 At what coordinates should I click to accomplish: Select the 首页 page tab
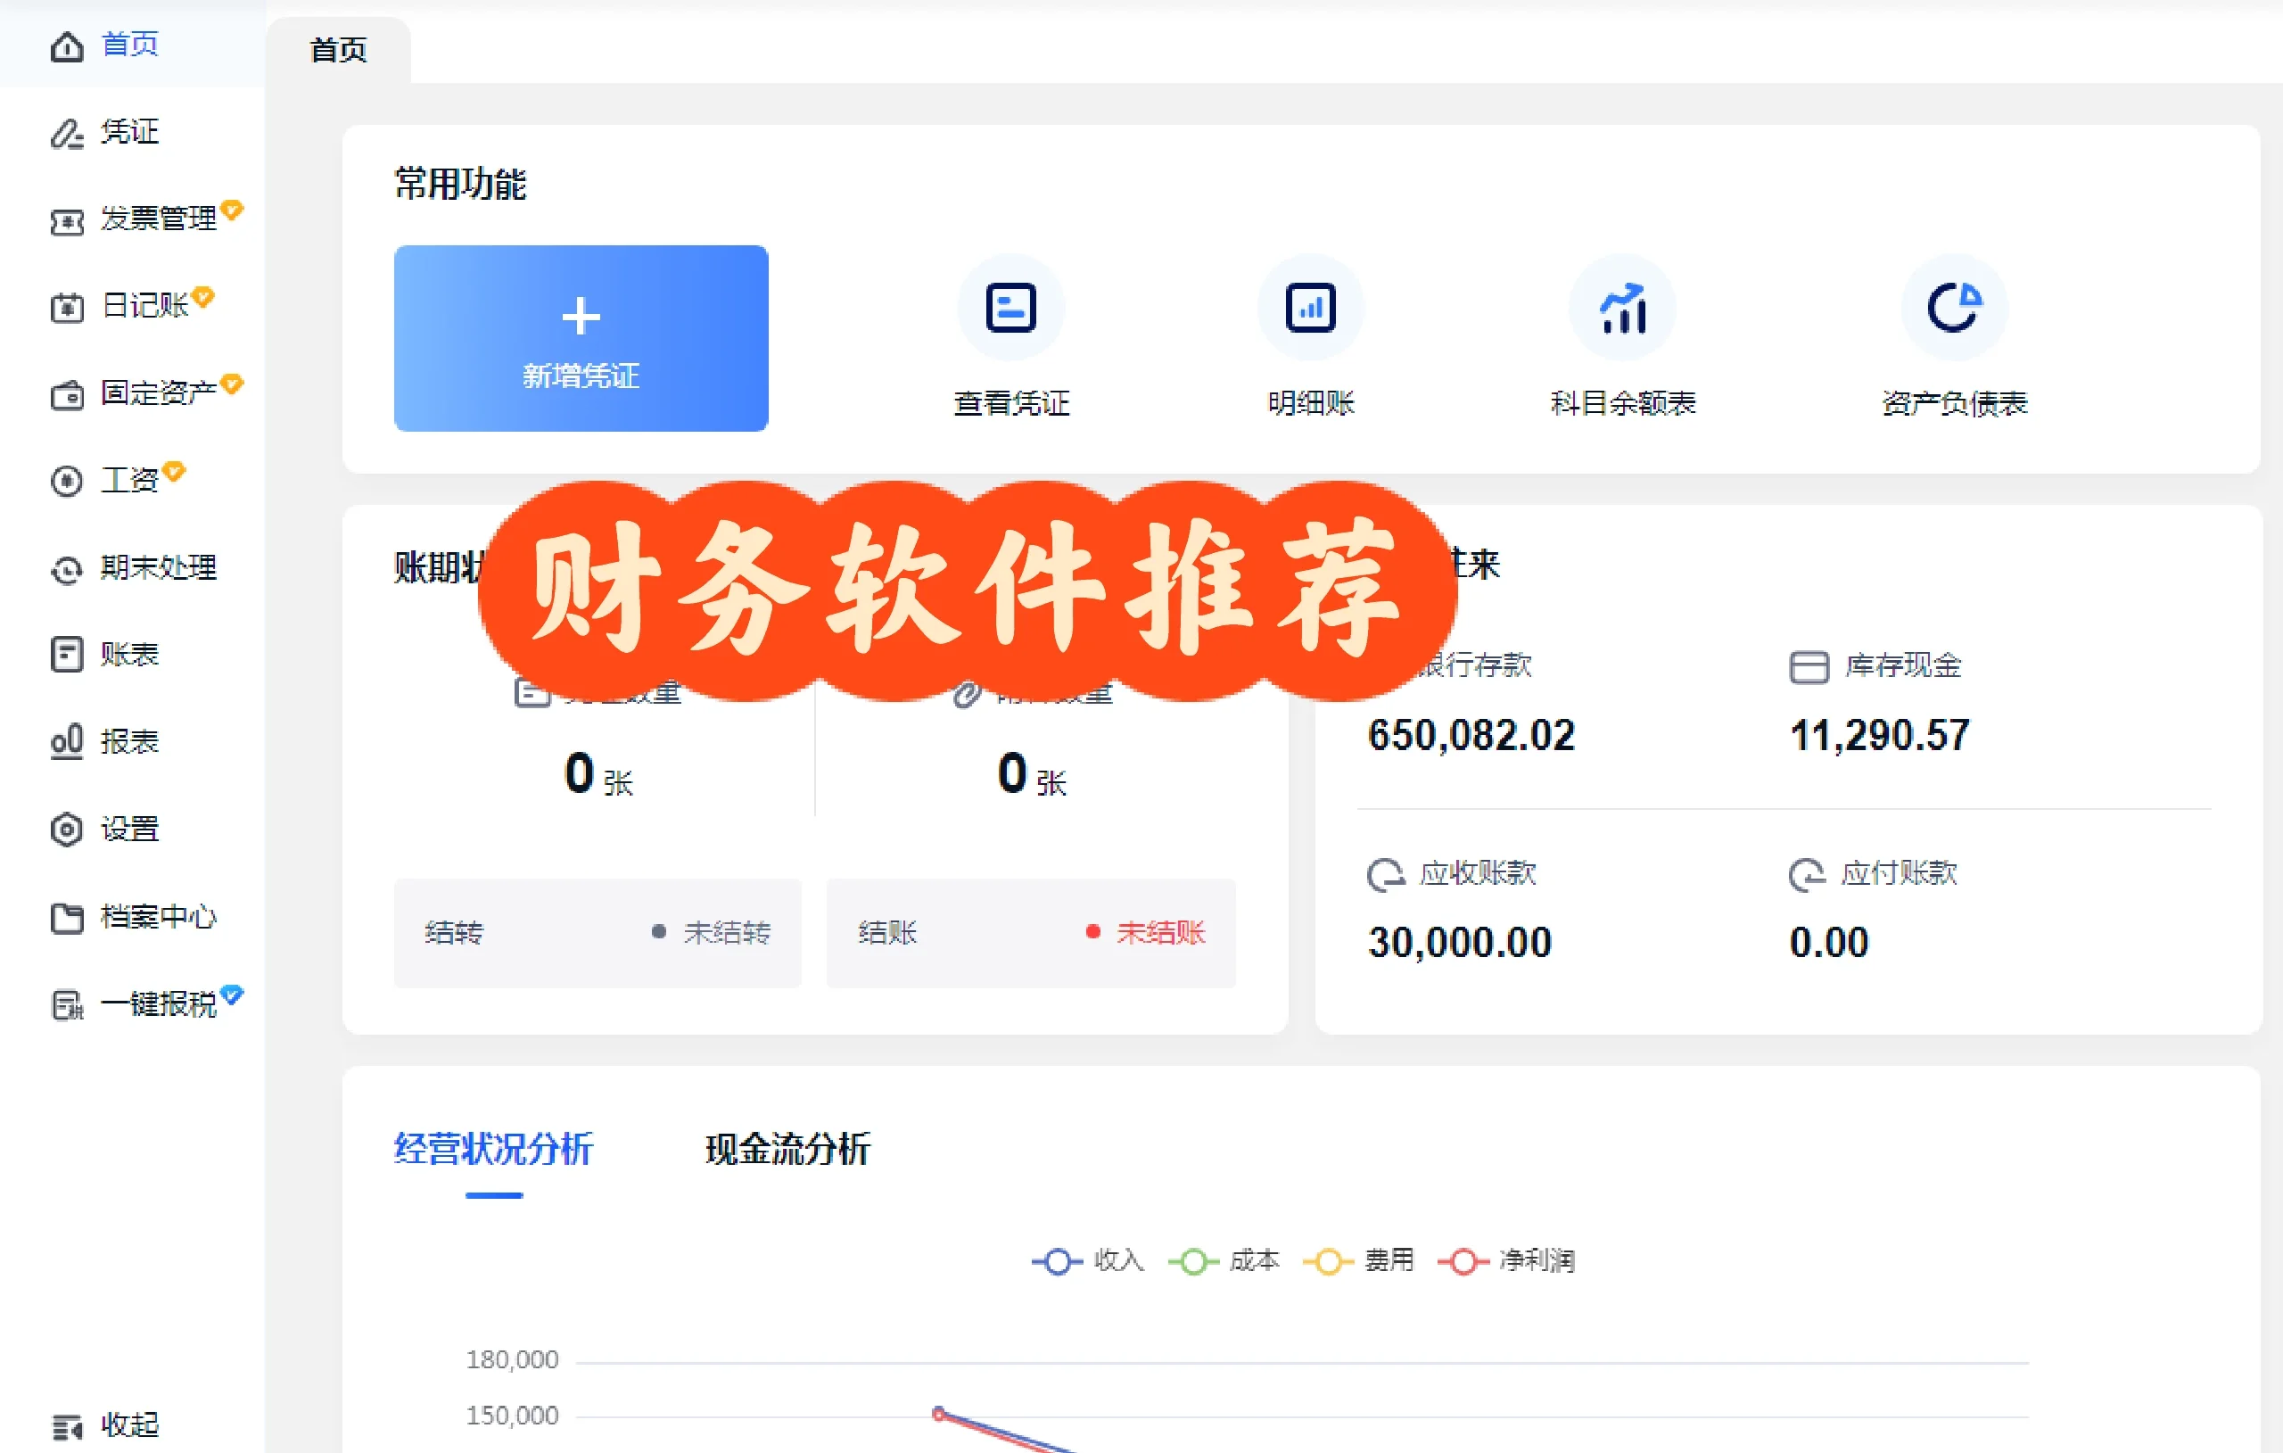pos(337,48)
